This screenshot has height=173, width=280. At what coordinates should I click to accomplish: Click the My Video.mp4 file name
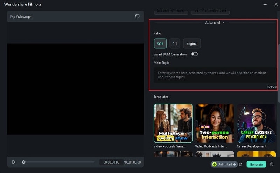tap(21, 16)
